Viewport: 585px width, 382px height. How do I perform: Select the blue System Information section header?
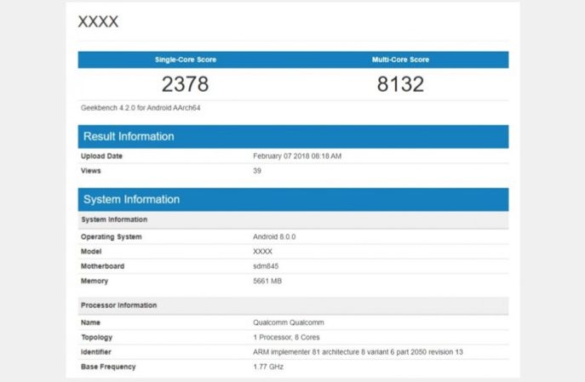pos(131,200)
